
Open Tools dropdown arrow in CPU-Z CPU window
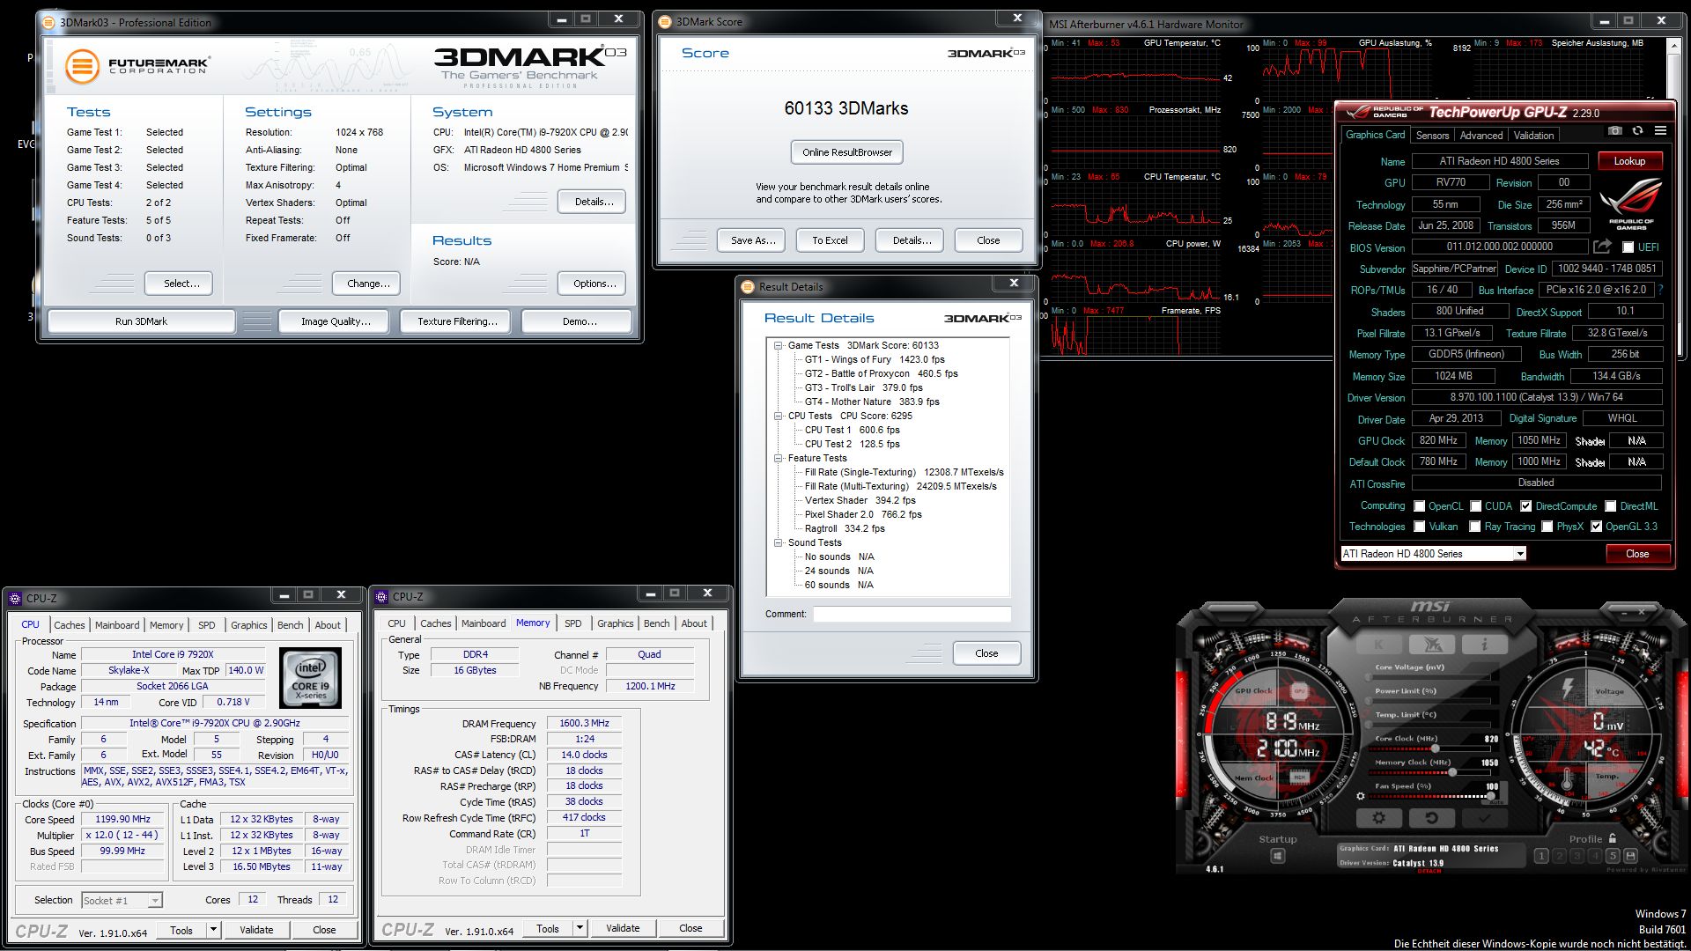tap(212, 929)
